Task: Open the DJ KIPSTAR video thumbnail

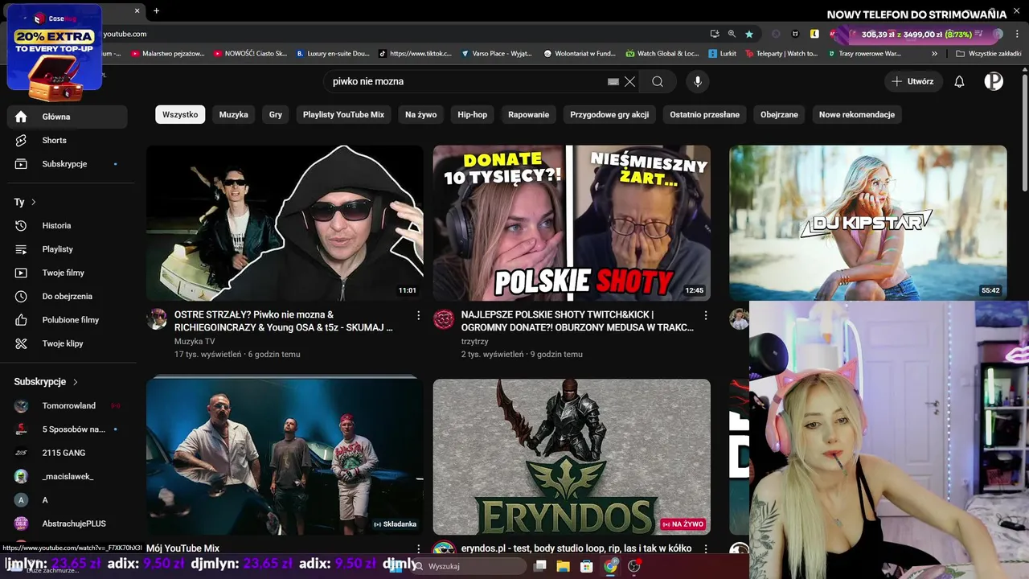Action: coord(867,223)
